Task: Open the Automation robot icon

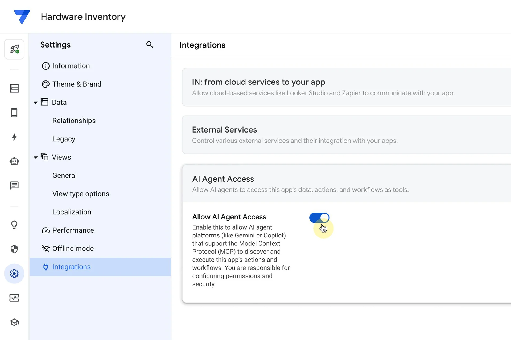Action: (x=14, y=161)
